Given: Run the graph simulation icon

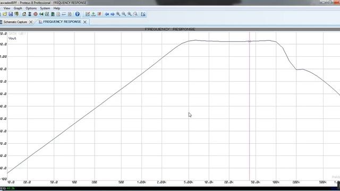Looking at the screenshot, I should (x=99, y=14).
